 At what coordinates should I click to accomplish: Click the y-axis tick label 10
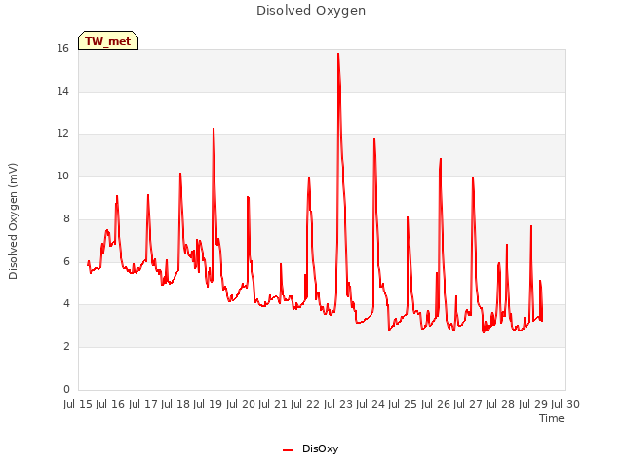point(62,175)
